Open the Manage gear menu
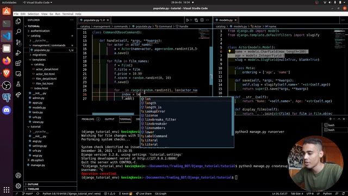The width and height of the screenshot is (348, 196). (x=18, y=186)
